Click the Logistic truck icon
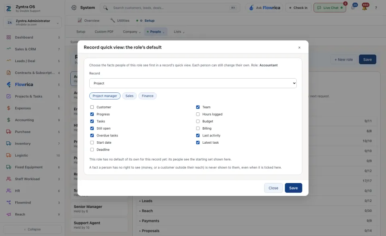The image size is (386, 236). pos(8,155)
